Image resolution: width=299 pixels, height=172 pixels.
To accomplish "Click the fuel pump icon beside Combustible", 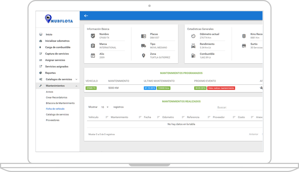I will [193, 56].
